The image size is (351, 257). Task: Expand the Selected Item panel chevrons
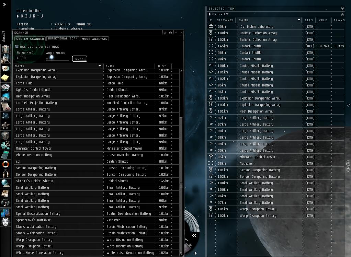click(342, 9)
